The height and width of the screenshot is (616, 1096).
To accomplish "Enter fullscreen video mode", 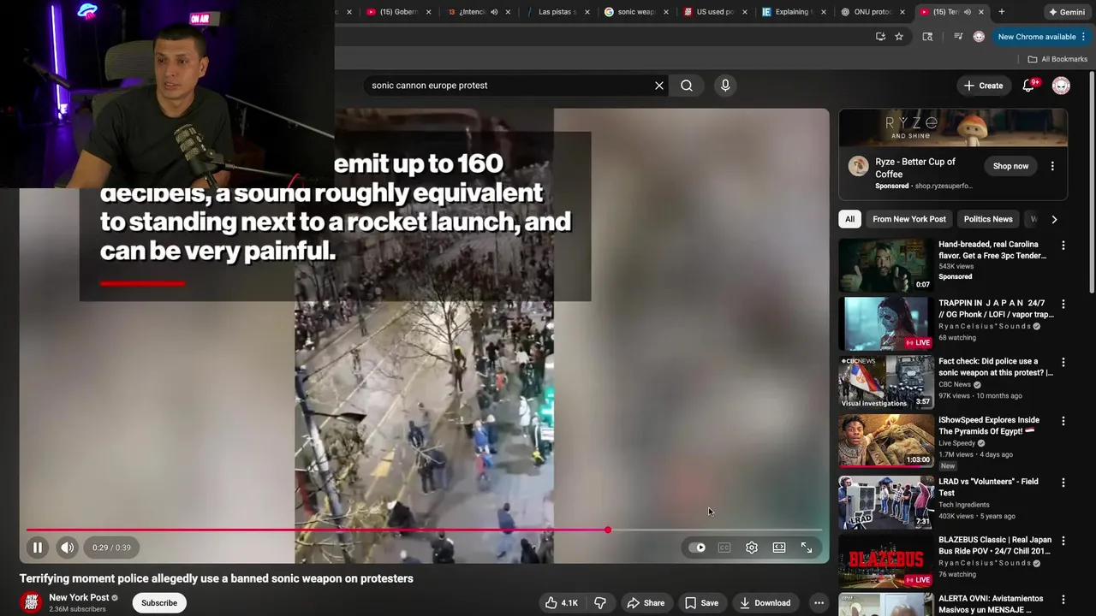I will point(807,548).
